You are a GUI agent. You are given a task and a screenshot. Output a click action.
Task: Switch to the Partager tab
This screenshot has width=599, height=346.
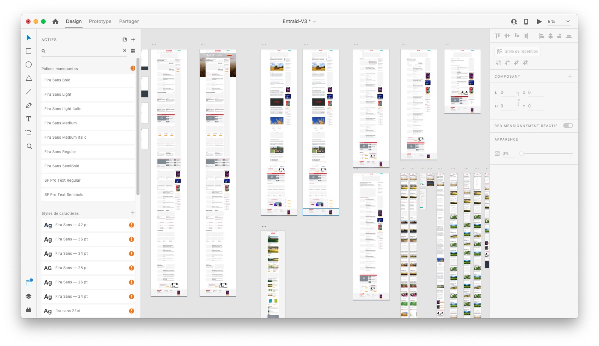point(129,21)
